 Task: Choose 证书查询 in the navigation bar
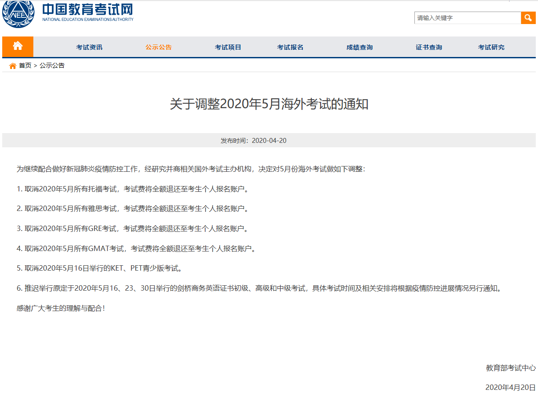click(x=429, y=47)
